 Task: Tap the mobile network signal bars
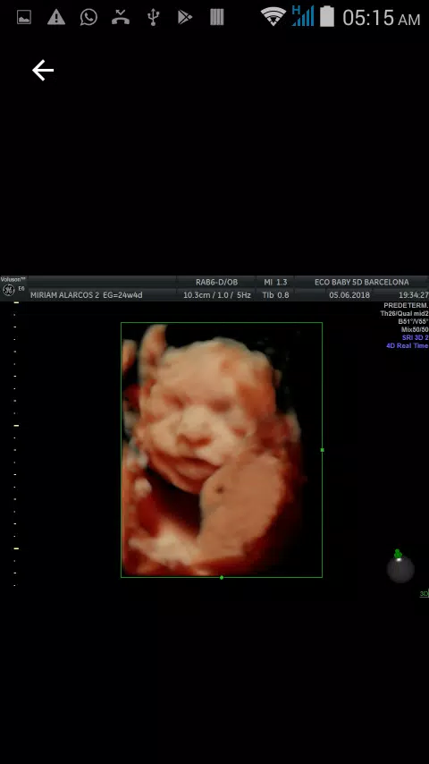point(302,16)
